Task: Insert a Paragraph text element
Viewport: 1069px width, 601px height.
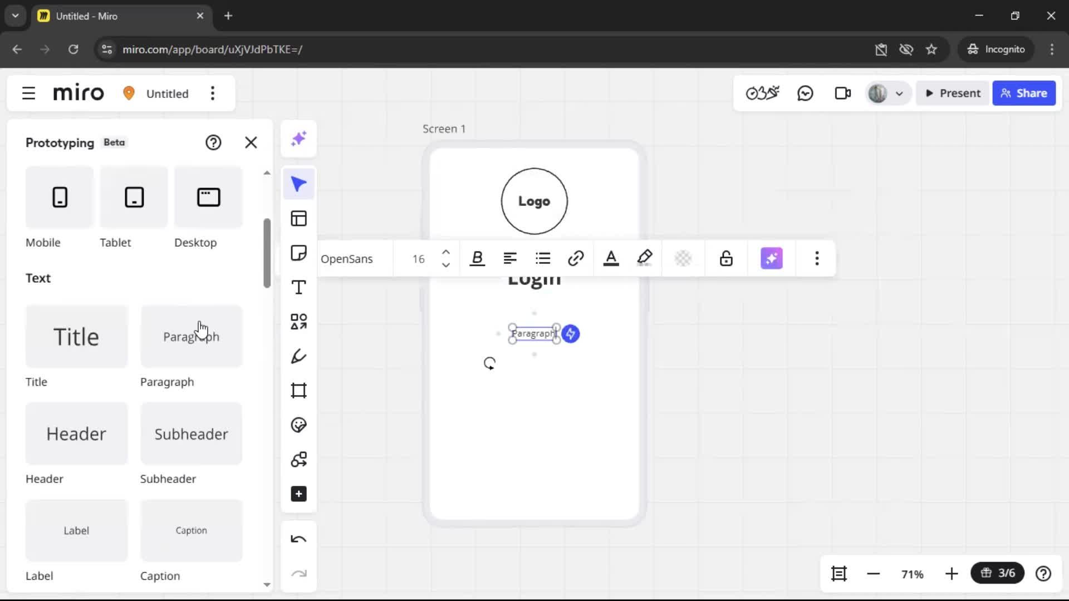Action: [x=192, y=337]
